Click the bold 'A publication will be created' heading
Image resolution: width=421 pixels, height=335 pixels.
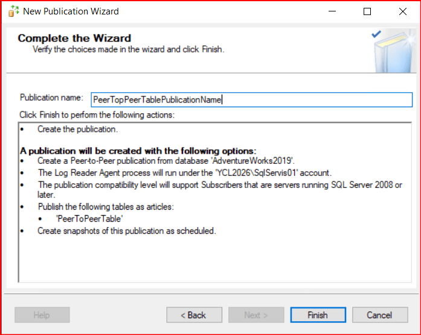138,150
